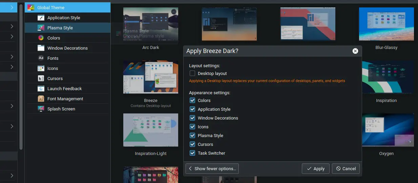The width and height of the screenshot is (418, 183).
Task: Enable the Desktop layout checkbox
Action: coord(192,73)
